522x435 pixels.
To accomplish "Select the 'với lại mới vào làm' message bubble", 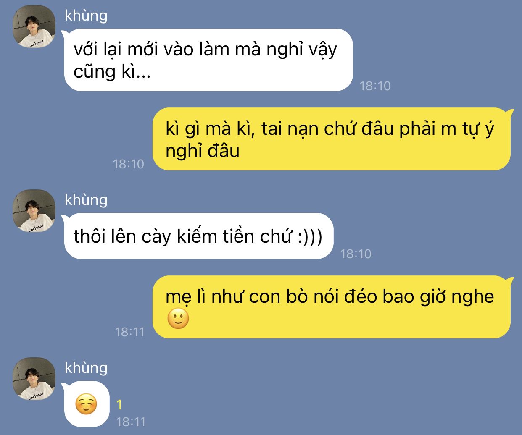I will (x=208, y=60).
